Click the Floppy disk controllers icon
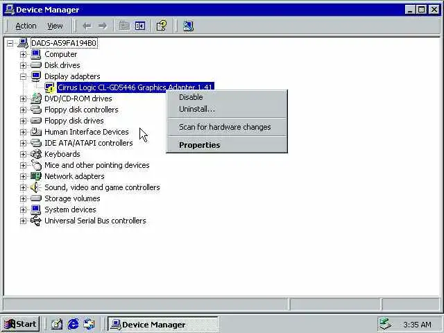This screenshot has height=333, width=444. click(36, 110)
